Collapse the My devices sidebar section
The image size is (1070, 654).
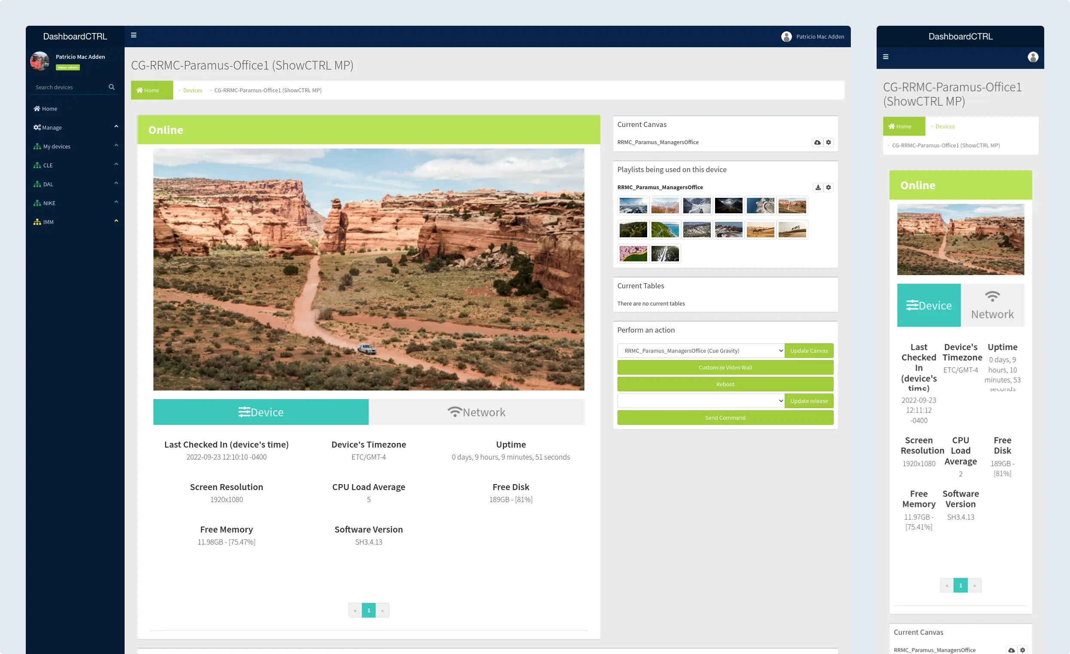point(116,145)
